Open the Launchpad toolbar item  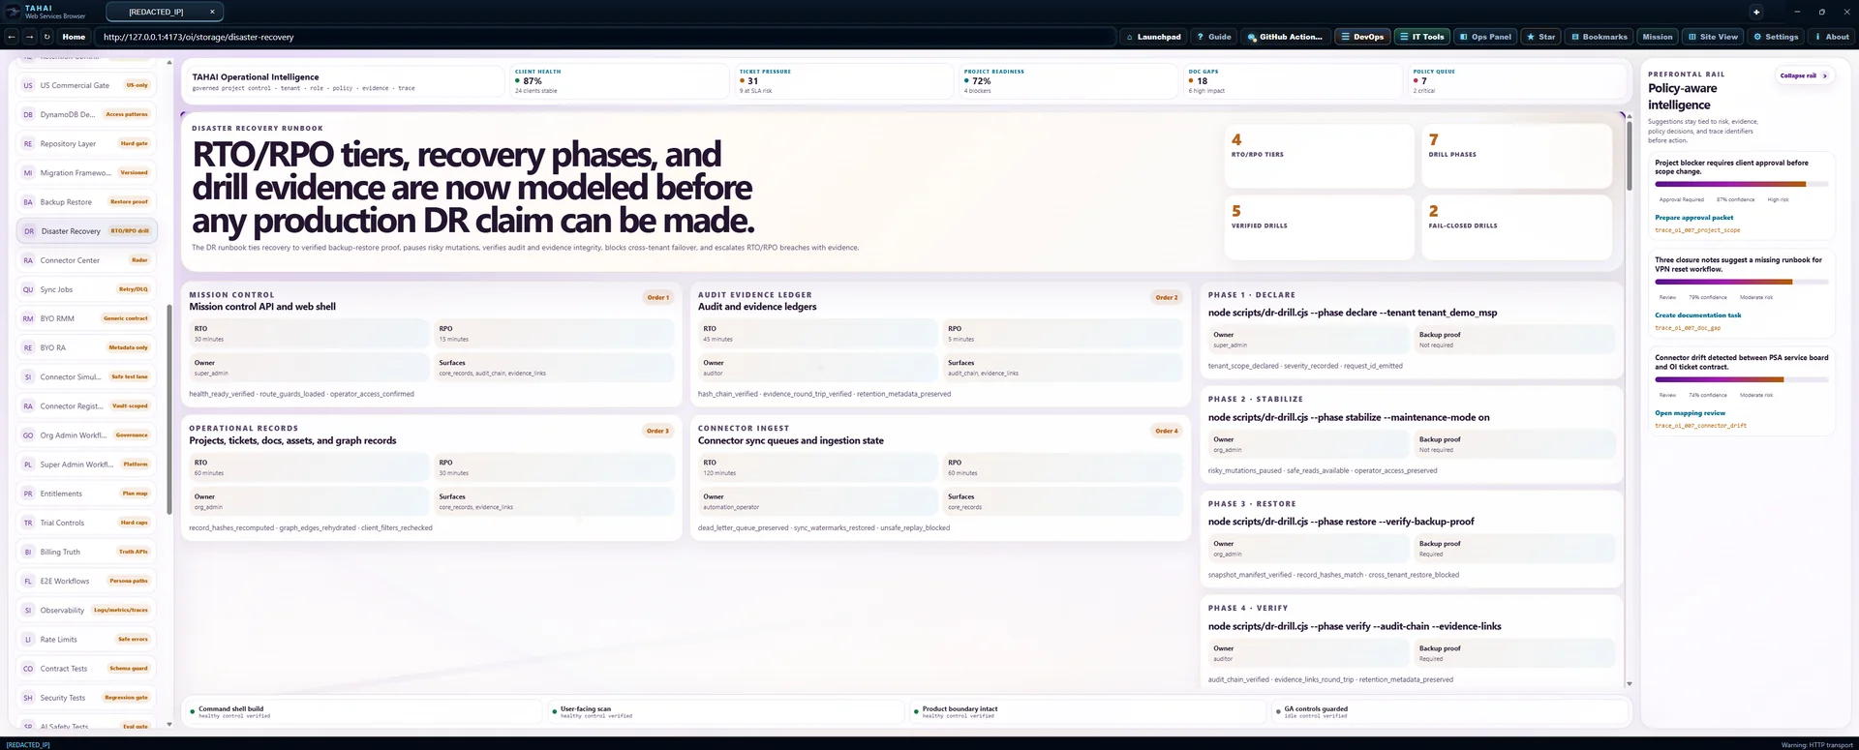pos(1152,37)
